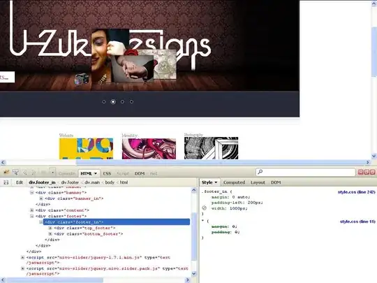
Task: Click page vertical scrollbar down arrow
Action: 374,157
